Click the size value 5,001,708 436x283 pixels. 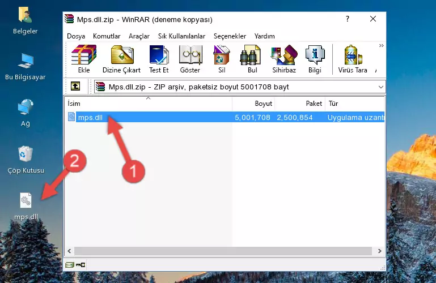(252, 117)
